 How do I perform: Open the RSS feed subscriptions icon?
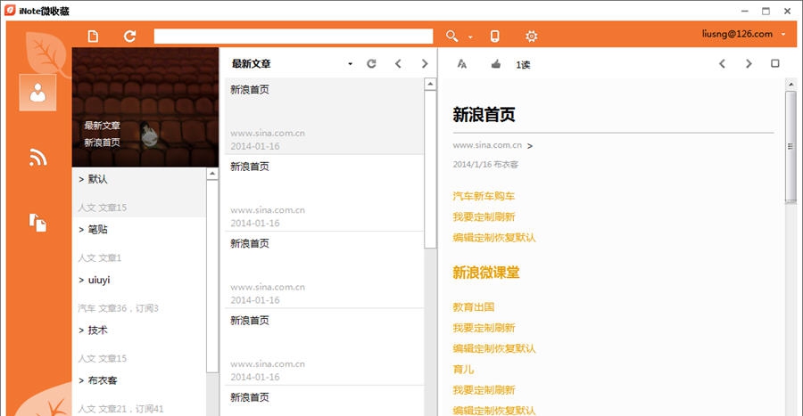click(x=37, y=158)
